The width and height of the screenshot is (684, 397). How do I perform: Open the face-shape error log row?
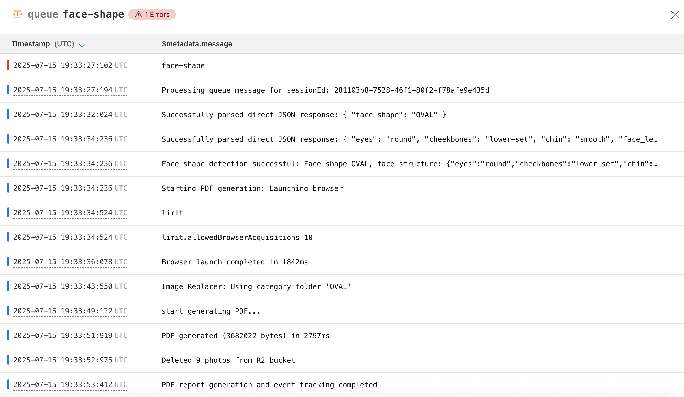[x=183, y=66]
